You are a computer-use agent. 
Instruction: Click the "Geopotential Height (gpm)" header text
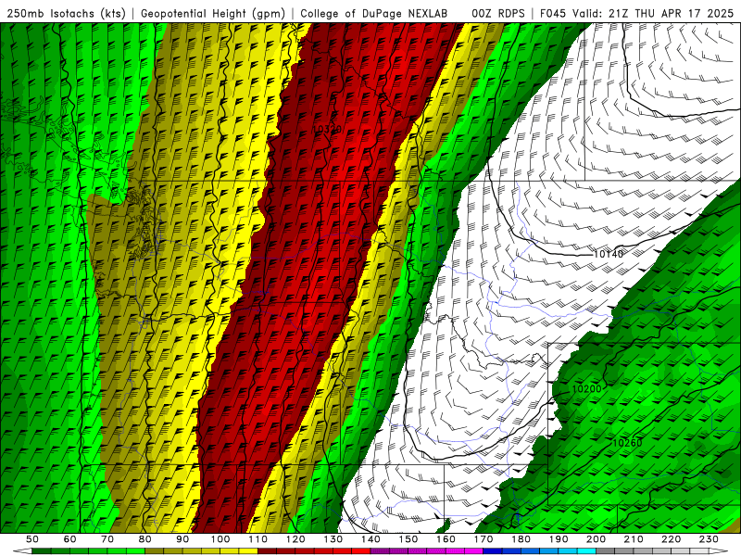(x=213, y=14)
